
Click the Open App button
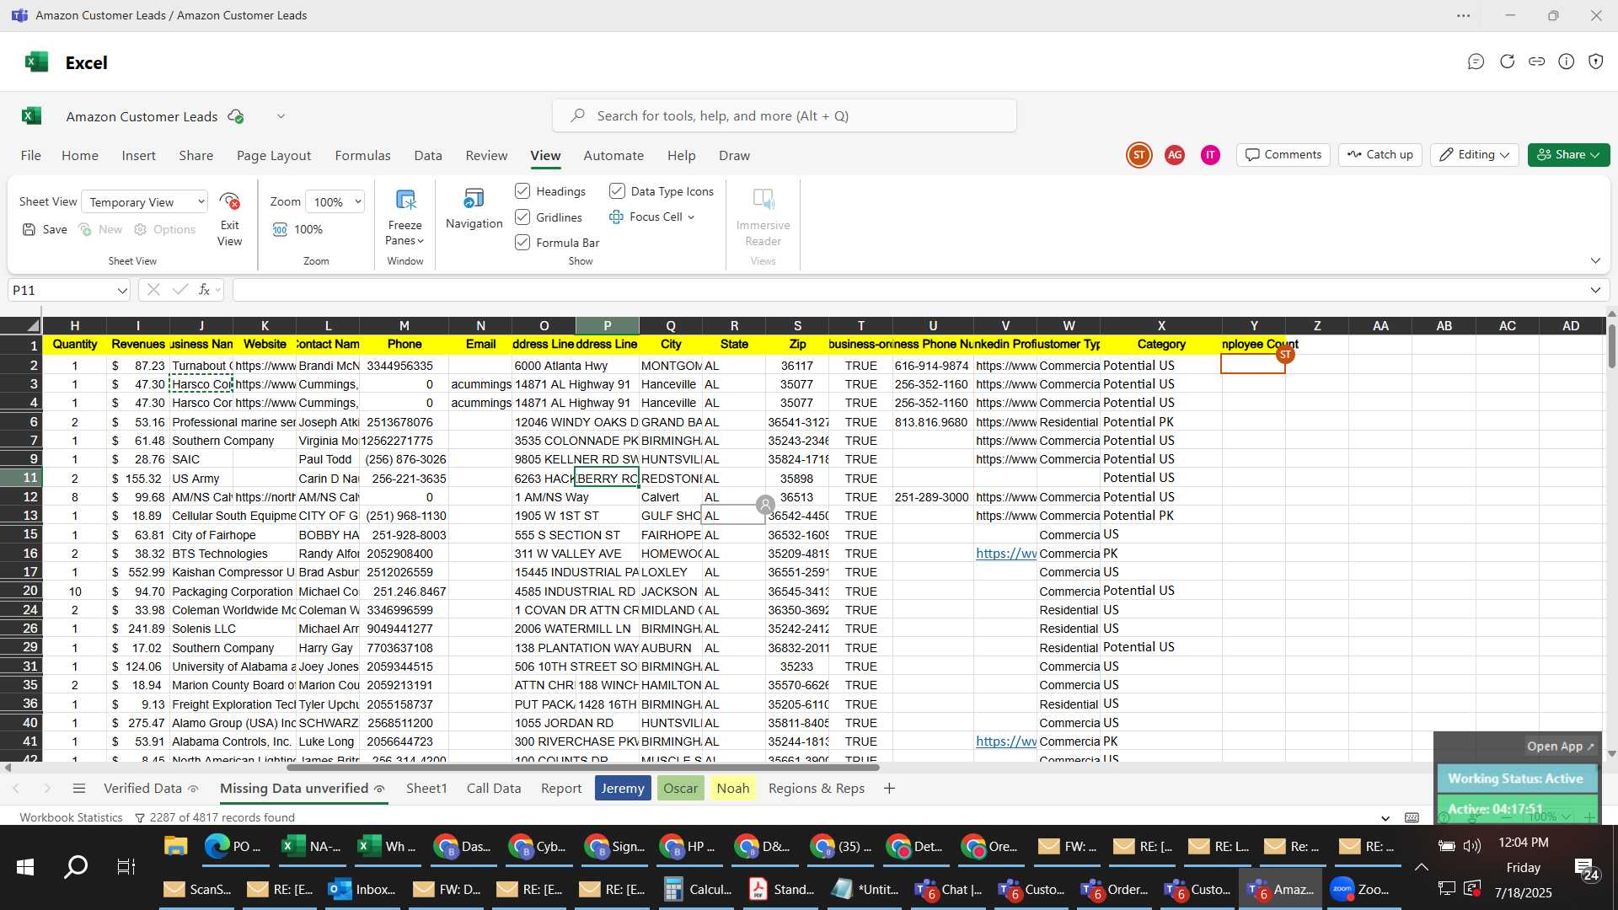point(1560,747)
